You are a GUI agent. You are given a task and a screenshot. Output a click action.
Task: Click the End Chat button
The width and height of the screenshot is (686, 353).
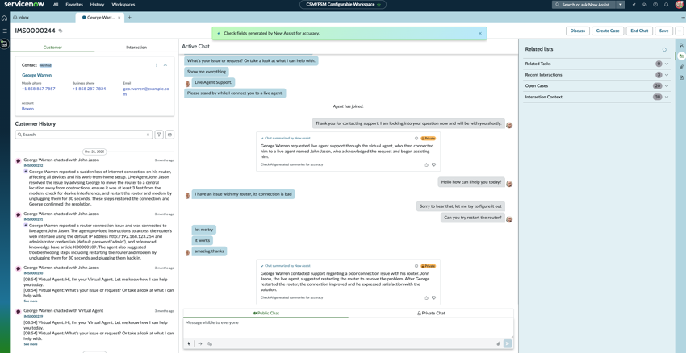(639, 31)
